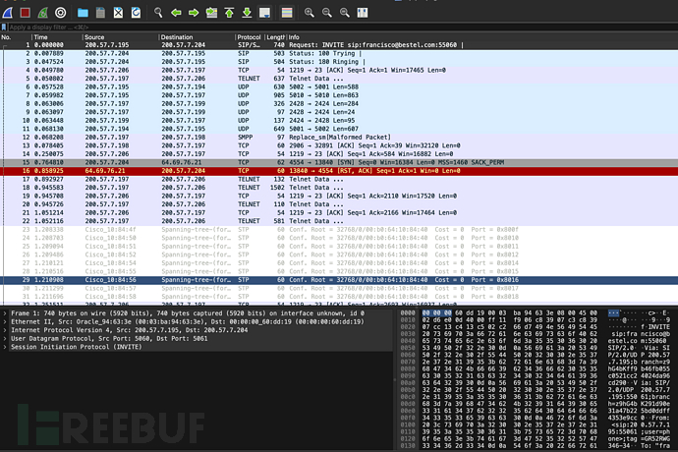Viewport: 678px width, 452px height.
Task: Expand User Datagram Protocol details
Action: 5,339
